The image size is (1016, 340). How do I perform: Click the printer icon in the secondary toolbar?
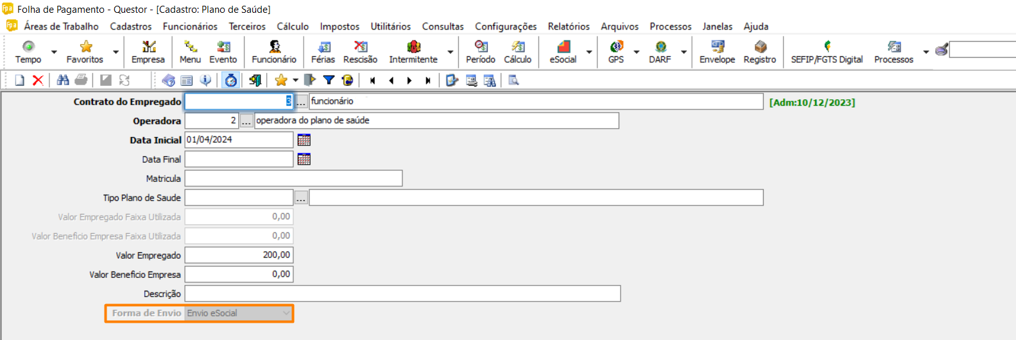click(81, 80)
